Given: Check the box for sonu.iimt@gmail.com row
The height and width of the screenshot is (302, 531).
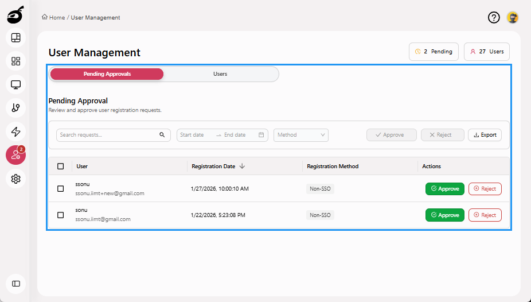Looking at the screenshot, I should point(61,215).
